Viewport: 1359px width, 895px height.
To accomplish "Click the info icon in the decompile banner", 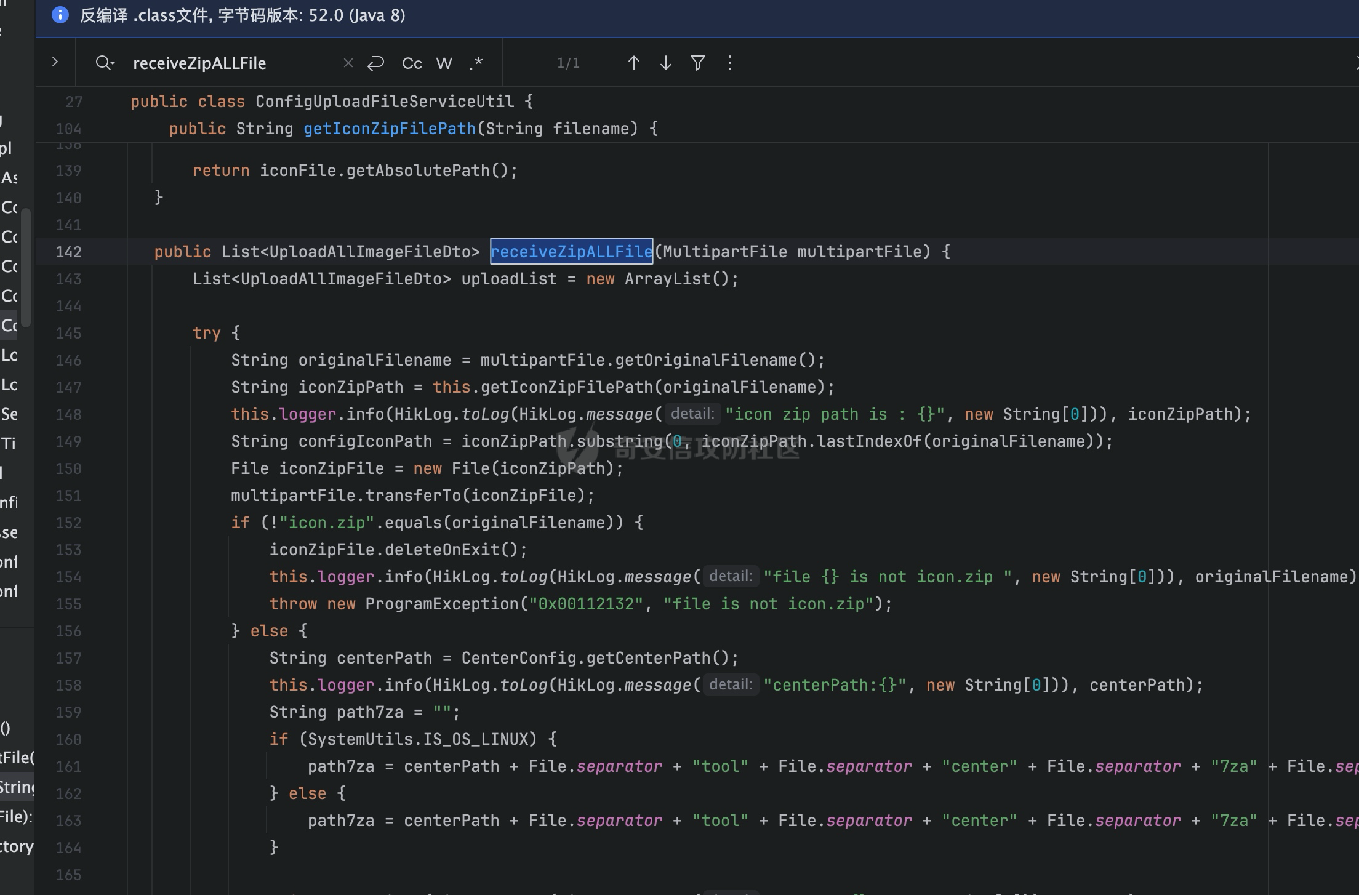I will (x=60, y=15).
